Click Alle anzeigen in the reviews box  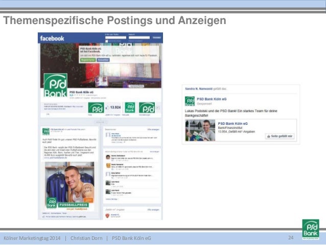point(153,129)
